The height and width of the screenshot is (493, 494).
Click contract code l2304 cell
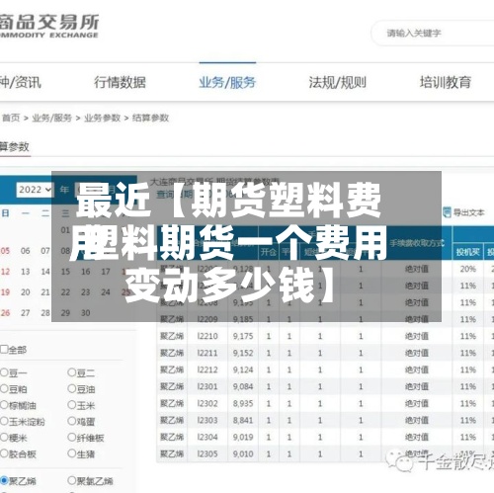207,438
